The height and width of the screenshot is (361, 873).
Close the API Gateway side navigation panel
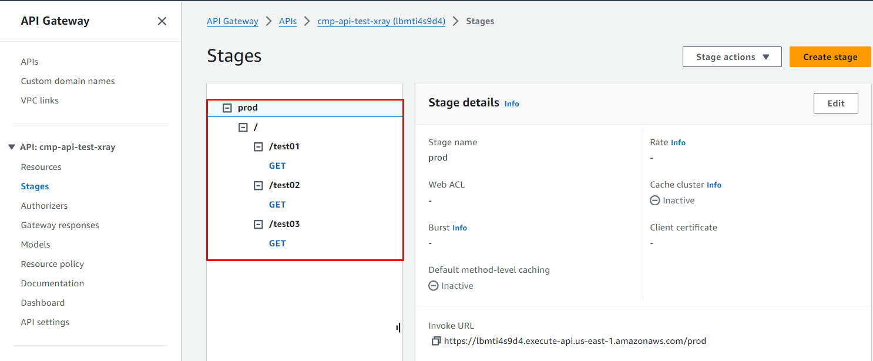[162, 21]
